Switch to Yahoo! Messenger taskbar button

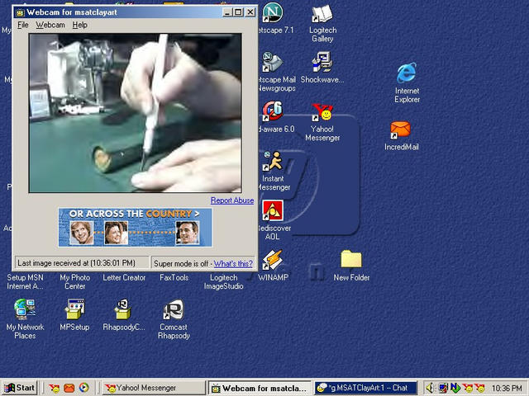click(155, 388)
